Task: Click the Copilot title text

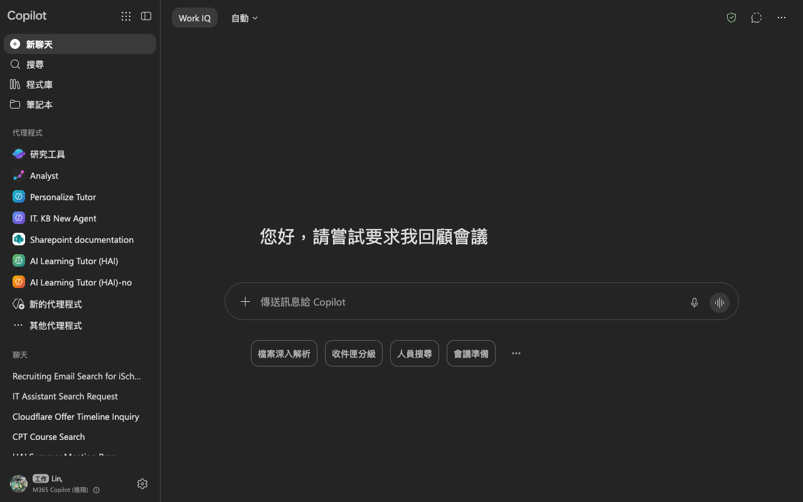Action: point(27,16)
